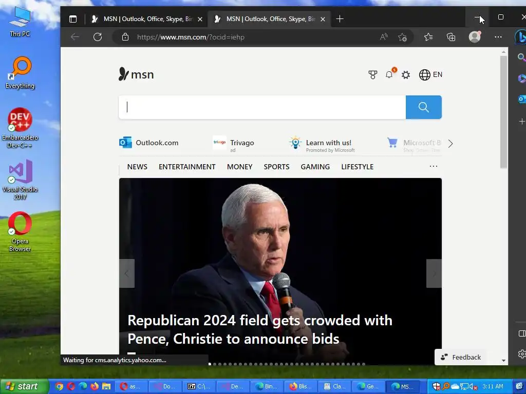Click the Refresh page icon
Image resolution: width=526 pixels, height=394 pixels.
click(98, 37)
